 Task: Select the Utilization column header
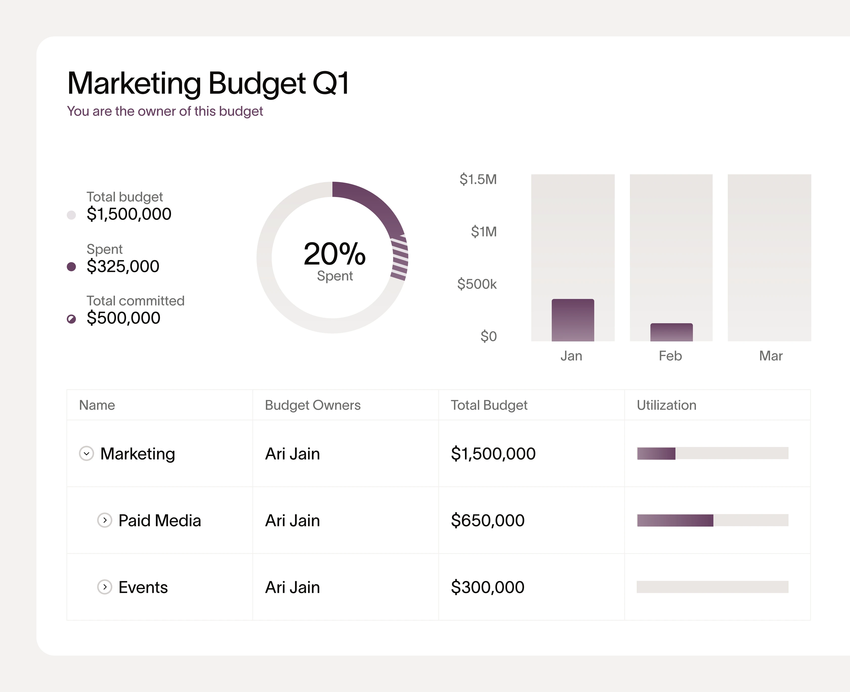pos(666,405)
